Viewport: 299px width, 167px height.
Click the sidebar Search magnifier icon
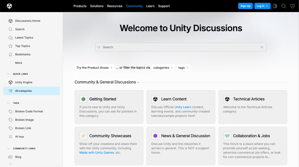click(10, 29)
